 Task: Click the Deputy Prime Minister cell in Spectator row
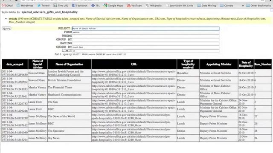pos(219,131)
